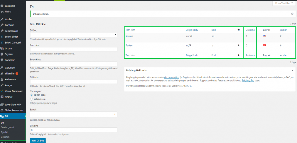Click the star icon in table footer

pyautogui.click(x=239, y=55)
